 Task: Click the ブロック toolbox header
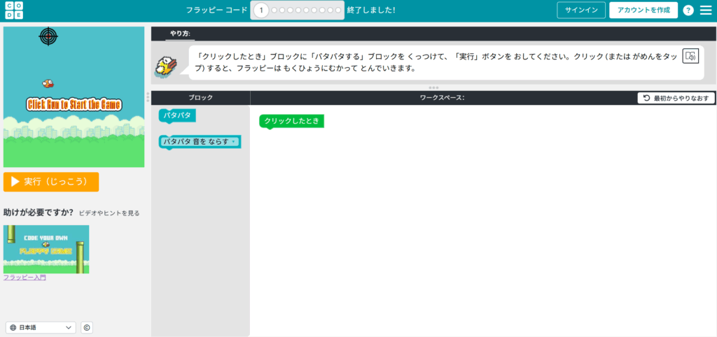coord(201,98)
